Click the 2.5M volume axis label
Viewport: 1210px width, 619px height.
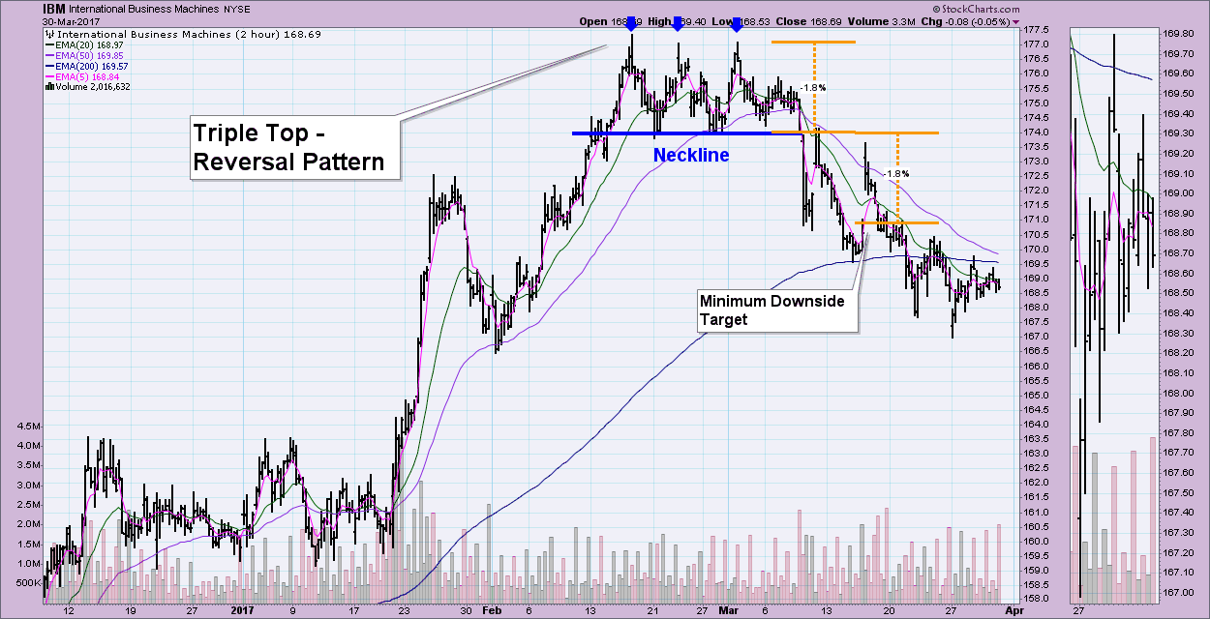coord(28,505)
